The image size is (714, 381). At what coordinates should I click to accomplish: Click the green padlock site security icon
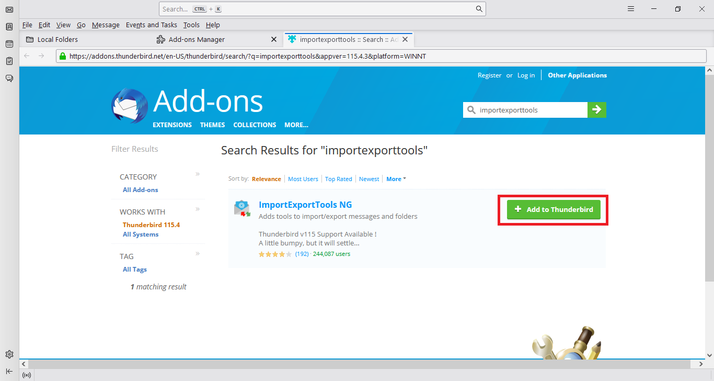click(63, 56)
